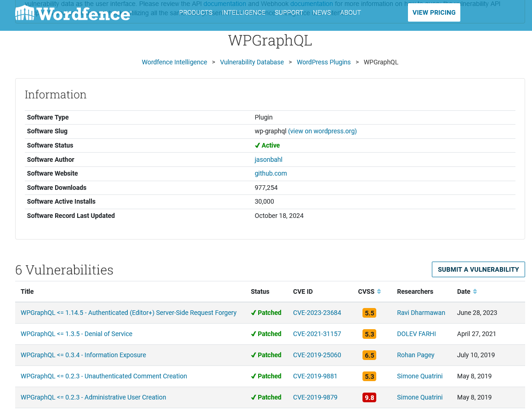Click the Active software status text

click(267, 145)
